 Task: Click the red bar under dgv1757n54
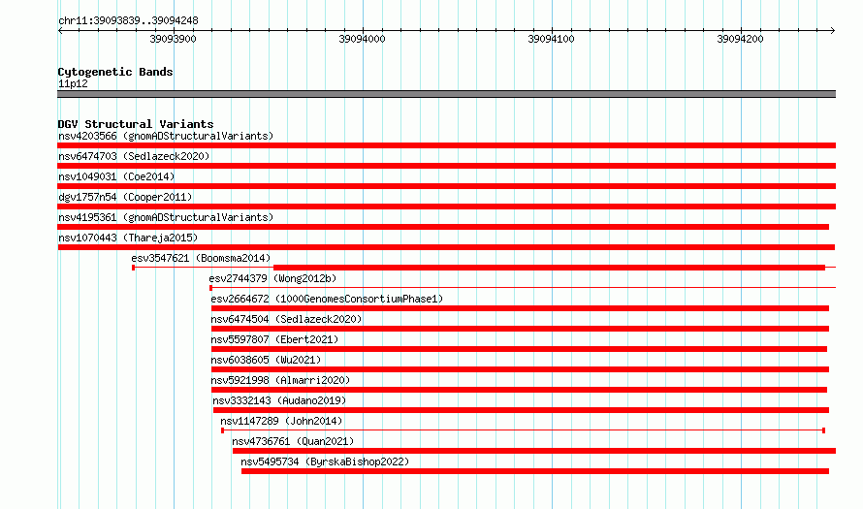click(446, 207)
